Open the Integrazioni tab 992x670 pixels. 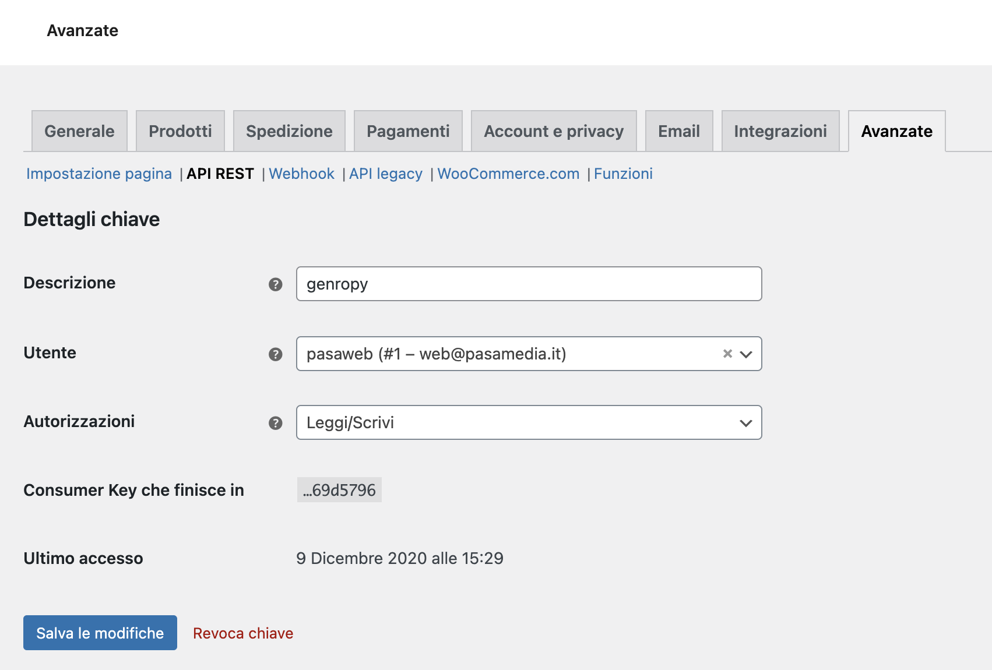coord(780,131)
